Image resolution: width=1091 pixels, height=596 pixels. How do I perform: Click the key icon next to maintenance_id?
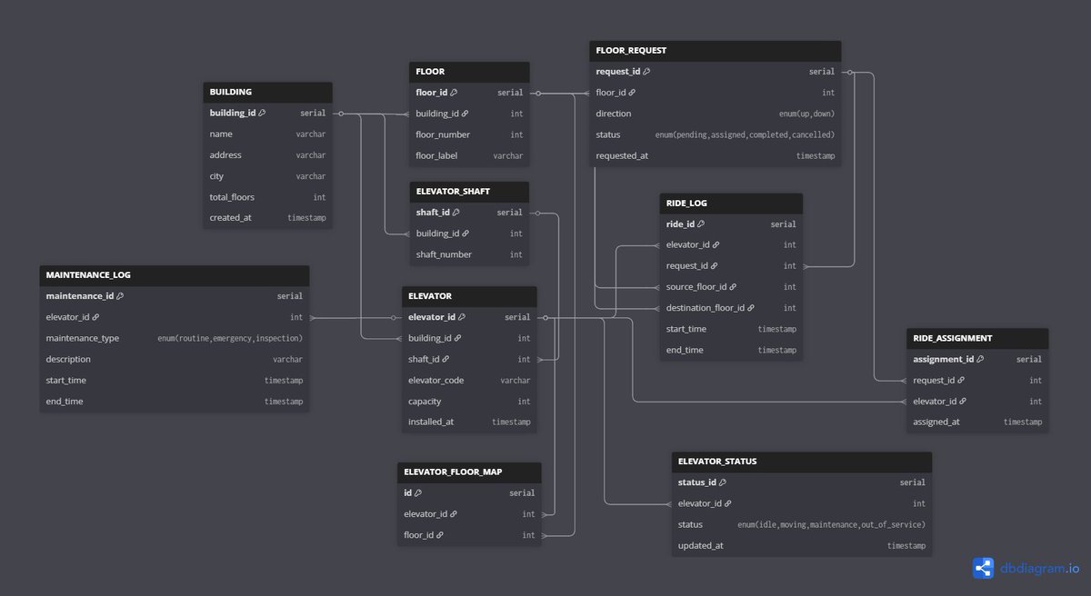click(120, 296)
